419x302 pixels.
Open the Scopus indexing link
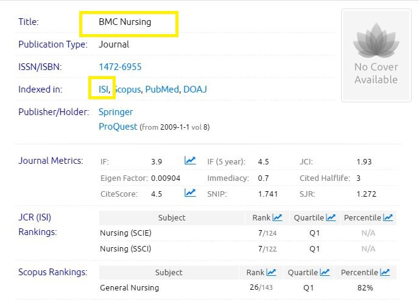click(x=127, y=90)
